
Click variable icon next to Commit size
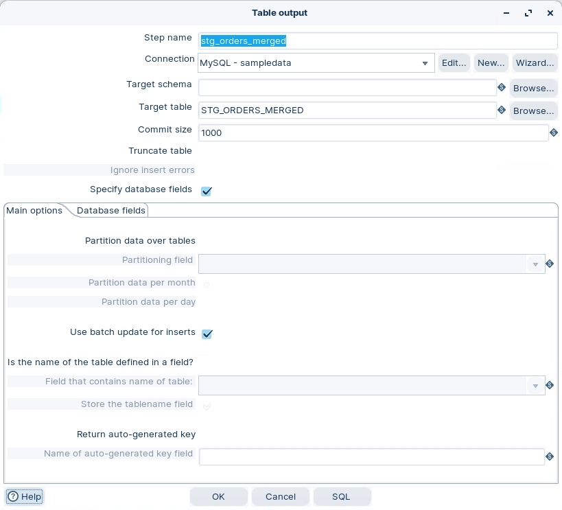pyautogui.click(x=553, y=133)
